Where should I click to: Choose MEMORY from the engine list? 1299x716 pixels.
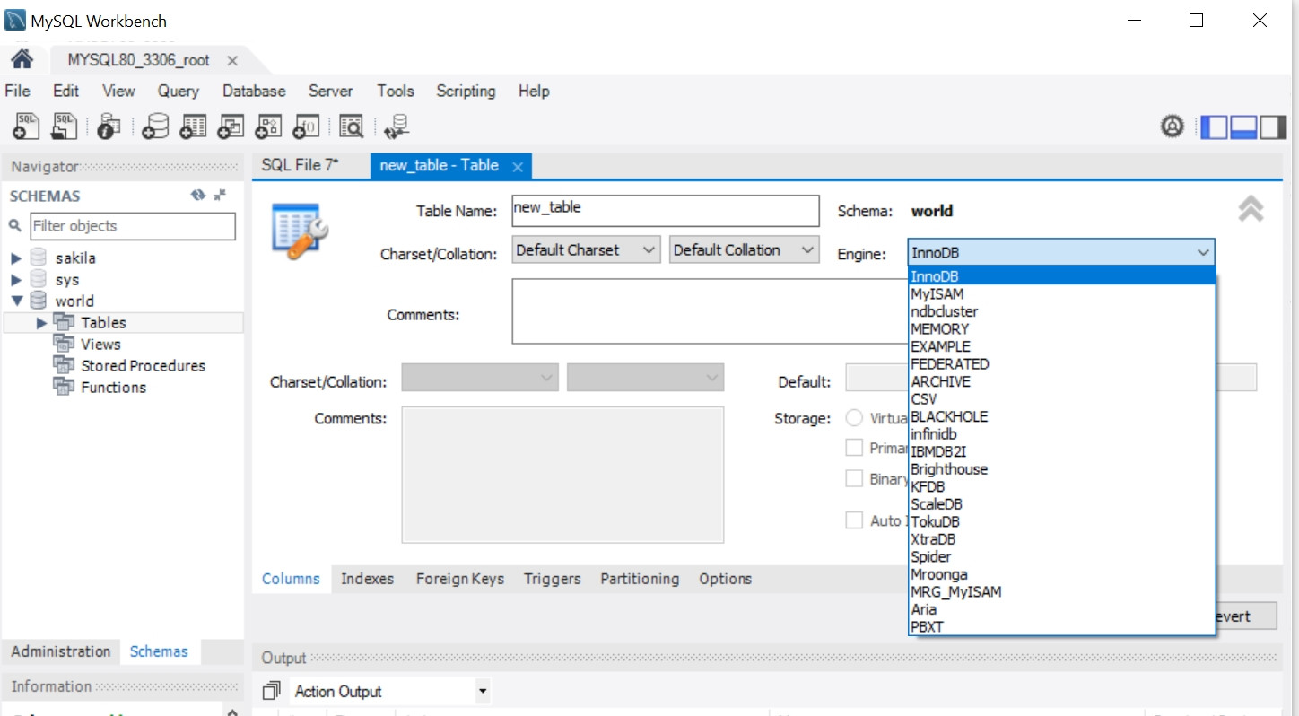click(1061, 328)
